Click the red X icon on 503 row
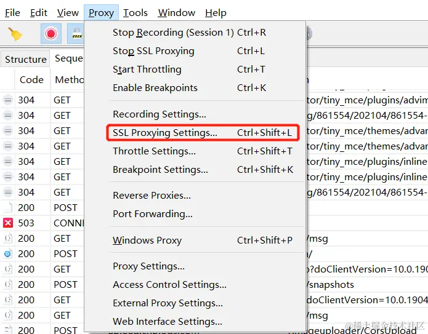Viewport: 428px width, 334px height. click(8, 223)
